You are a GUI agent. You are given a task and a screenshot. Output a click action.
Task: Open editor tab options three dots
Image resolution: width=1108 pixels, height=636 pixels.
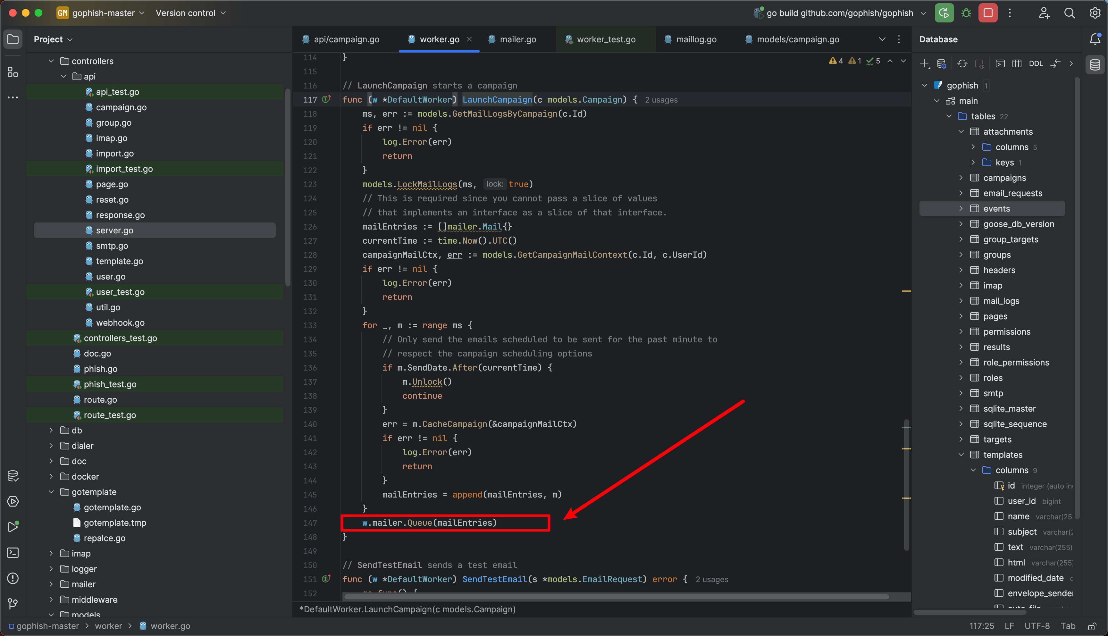coord(898,39)
